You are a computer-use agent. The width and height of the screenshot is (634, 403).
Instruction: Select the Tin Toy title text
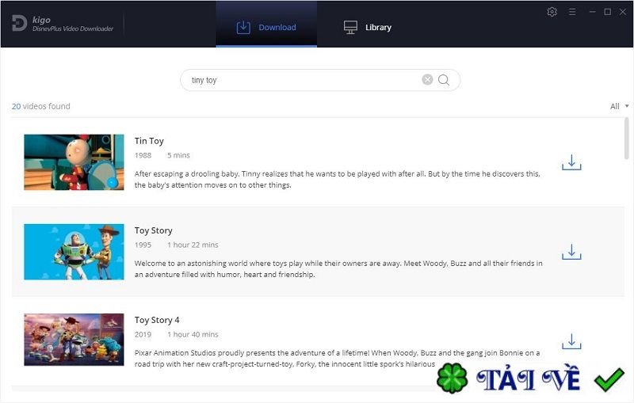[149, 141]
